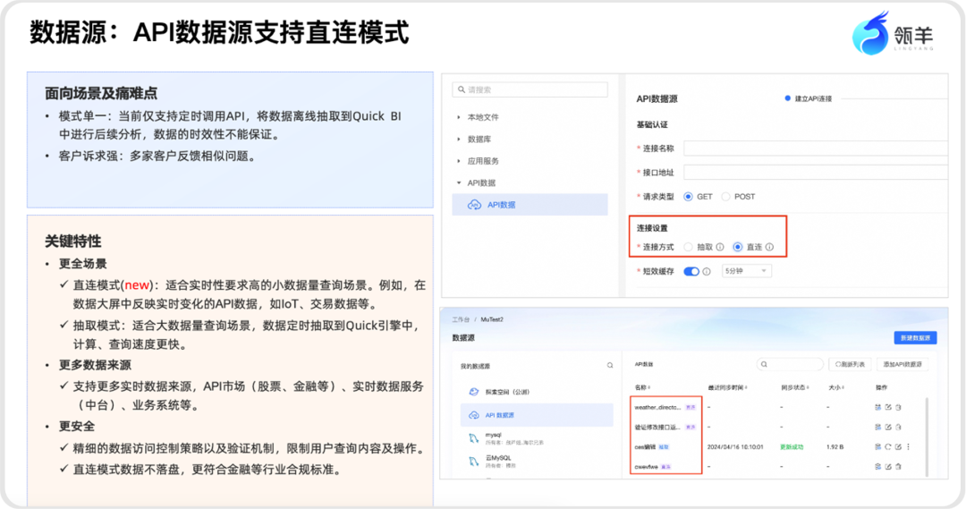The image size is (966, 509).
Task: Click the 领羊 LINGYANG logo
Action: tap(893, 34)
